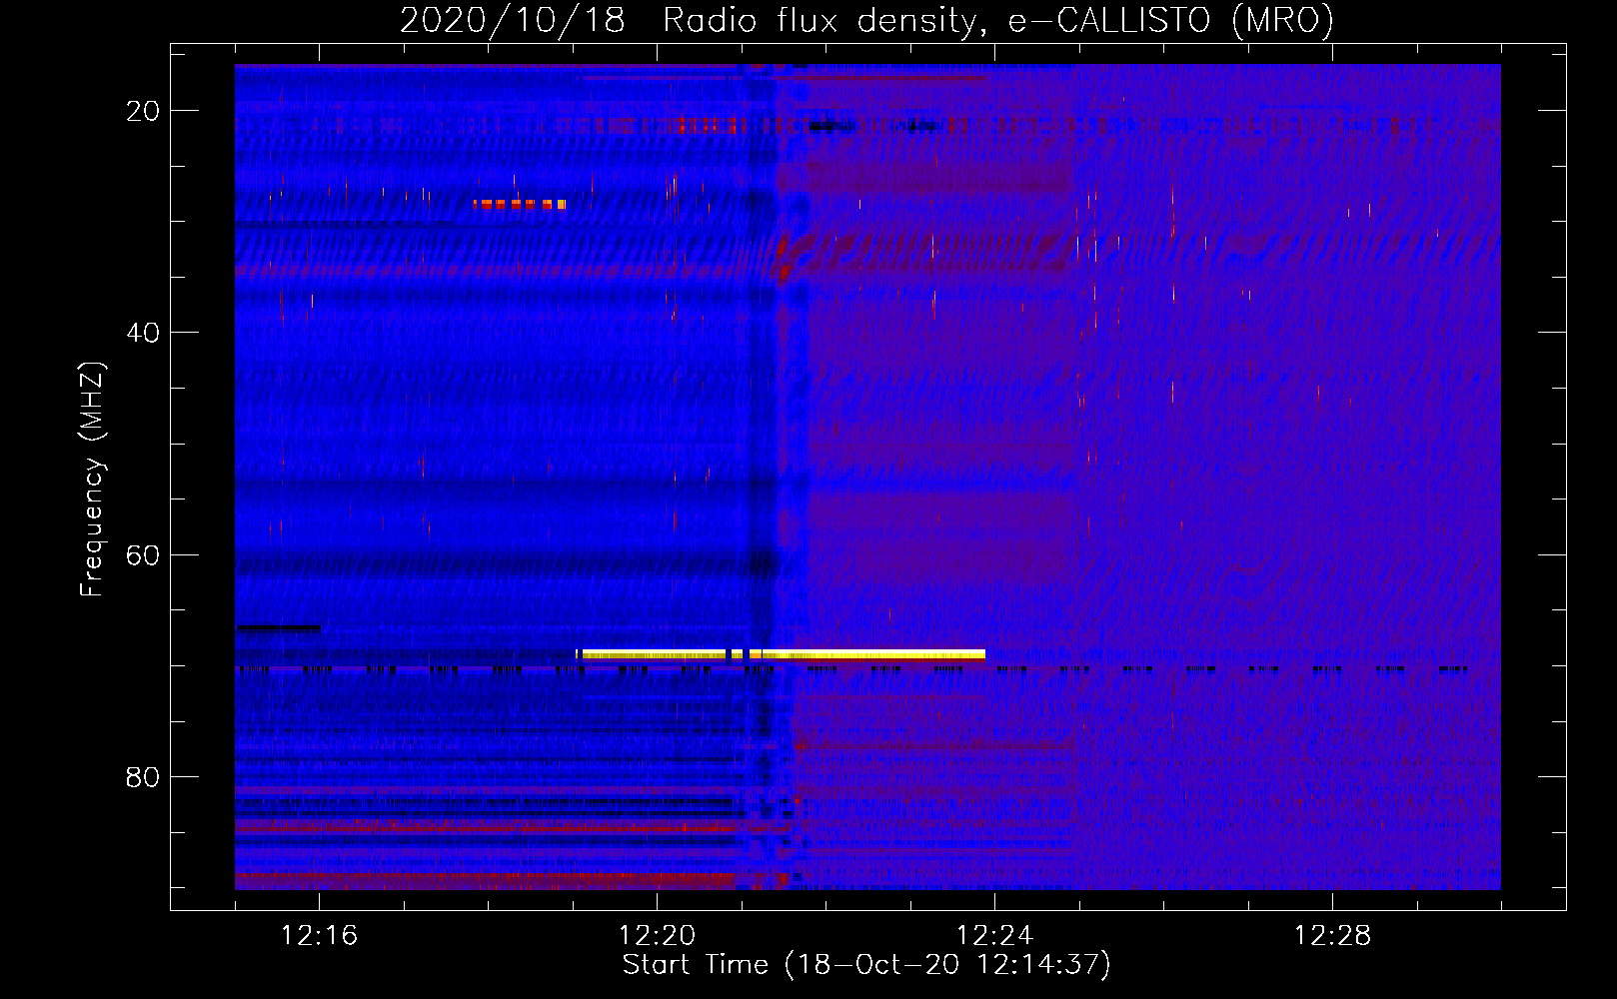Click the '12:24' time tick label
Image resolution: width=1617 pixels, height=999 pixels.
click(994, 936)
